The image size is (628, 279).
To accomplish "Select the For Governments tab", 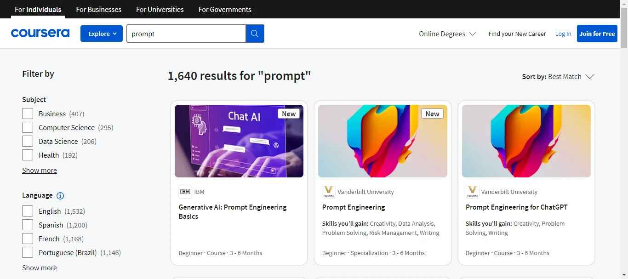I will click(x=224, y=9).
